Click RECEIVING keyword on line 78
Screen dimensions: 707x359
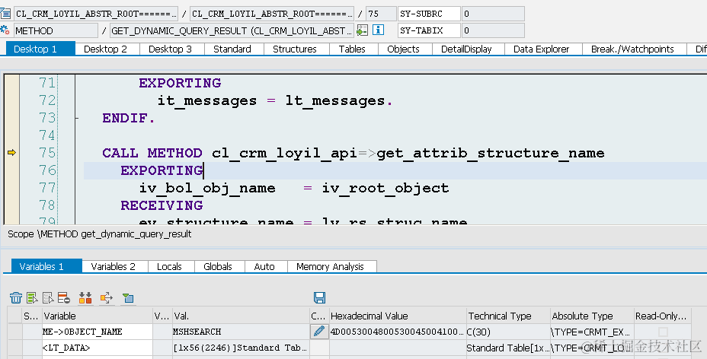[162, 205]
